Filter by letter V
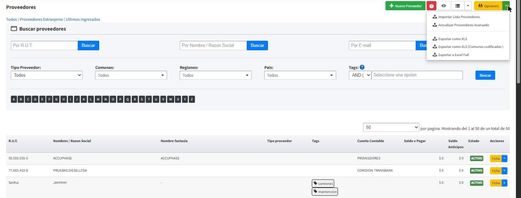Screen dimensions: 521x198 163,99
